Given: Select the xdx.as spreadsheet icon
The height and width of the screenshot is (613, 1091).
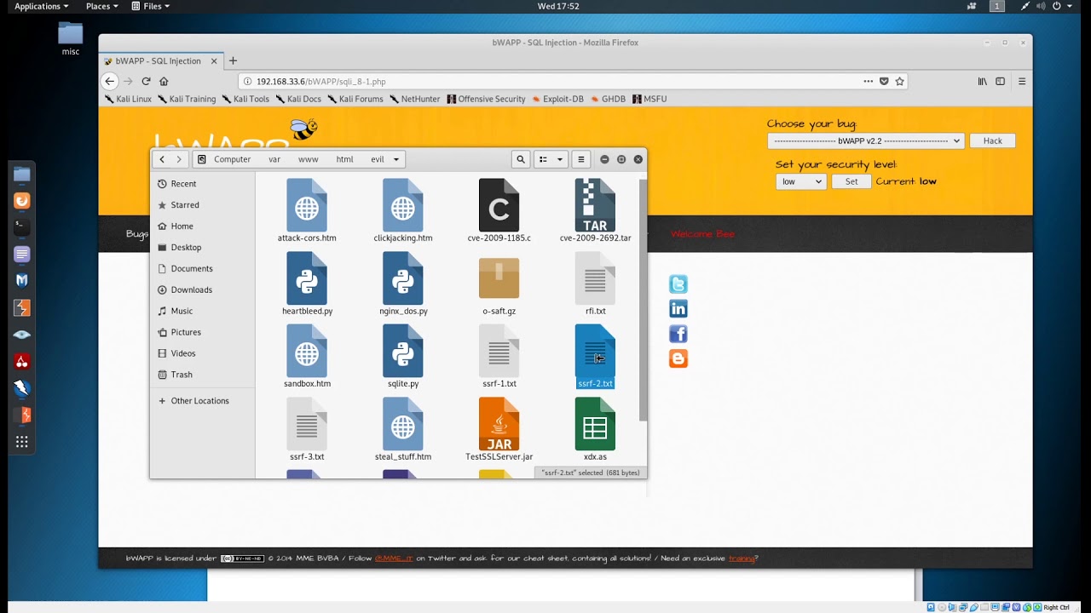Looking at the screenshot, I should (595, 424).
